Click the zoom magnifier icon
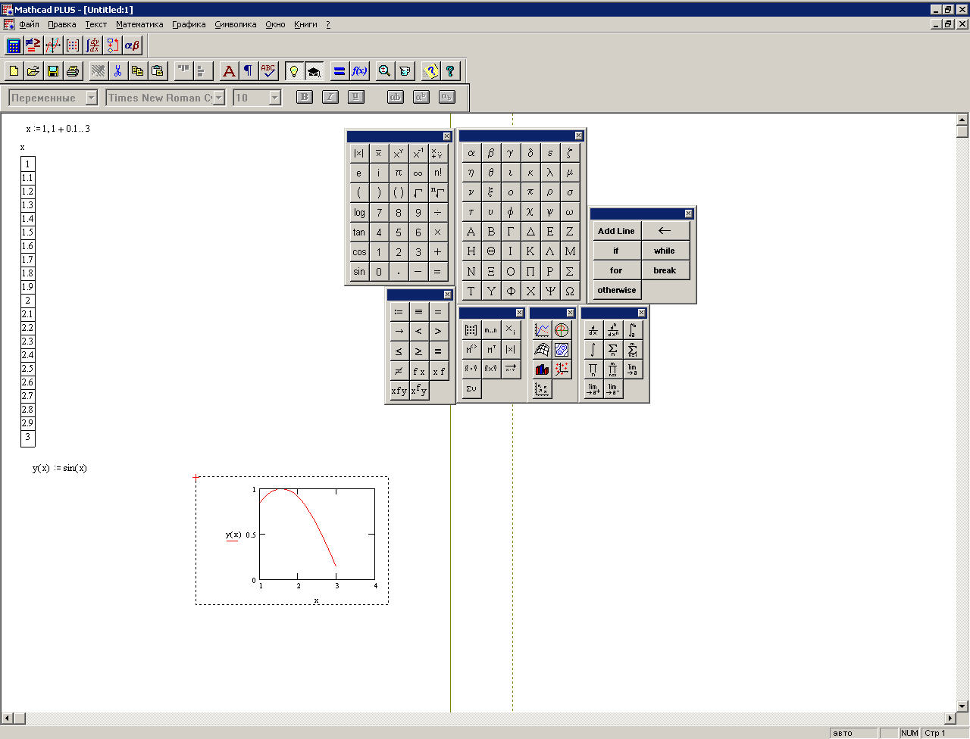 [384, 71]
